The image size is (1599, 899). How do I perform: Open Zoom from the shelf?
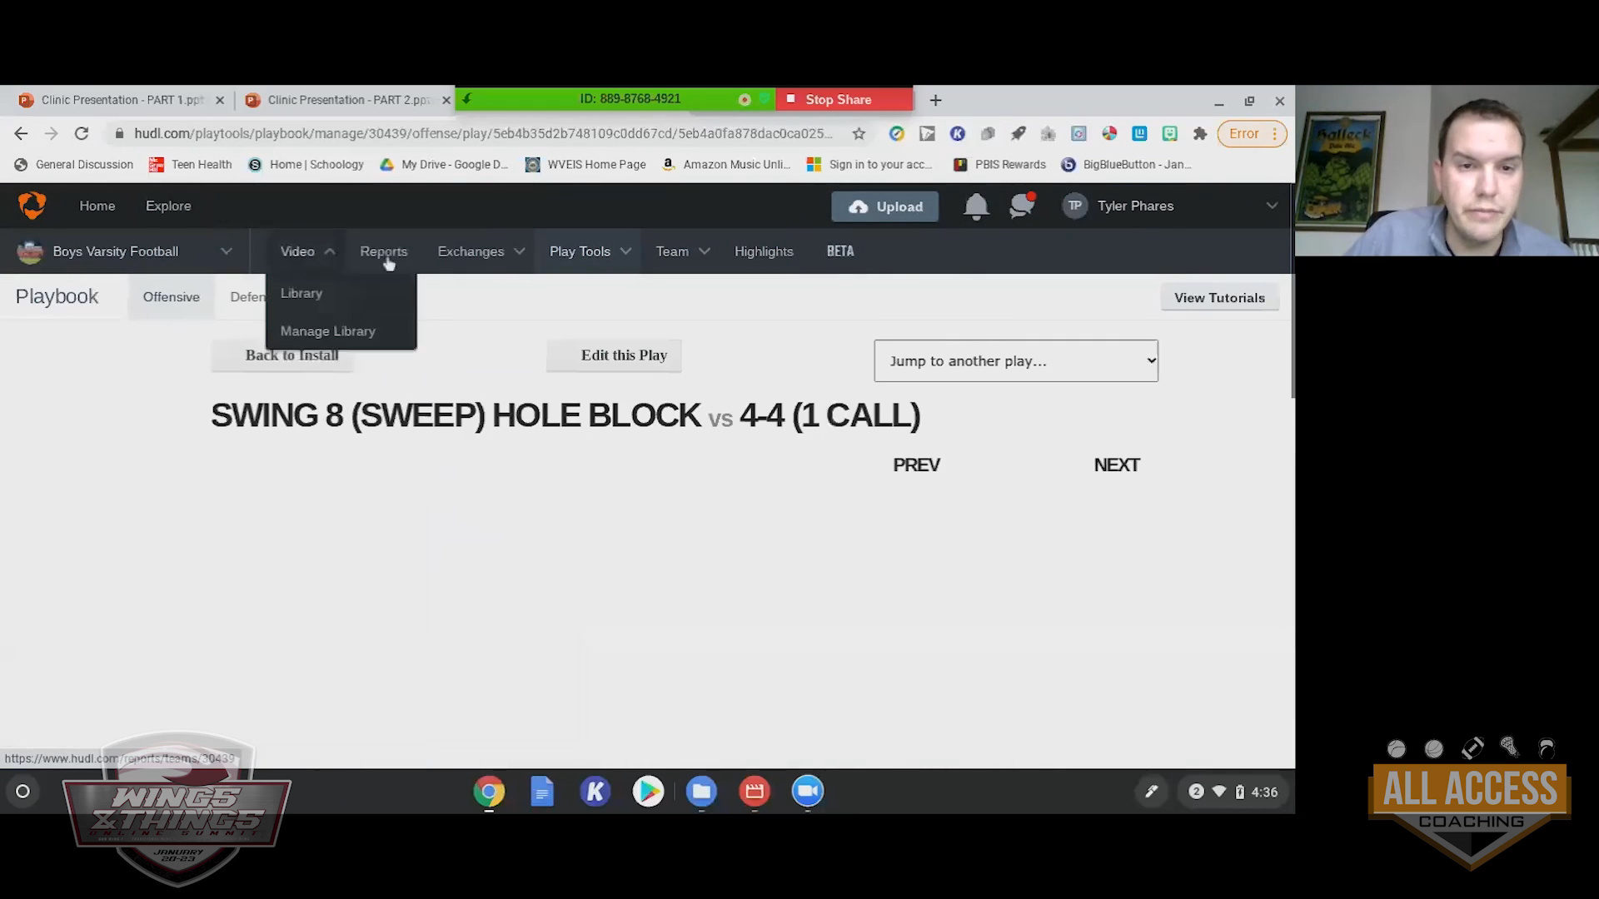tap(807, 792)
